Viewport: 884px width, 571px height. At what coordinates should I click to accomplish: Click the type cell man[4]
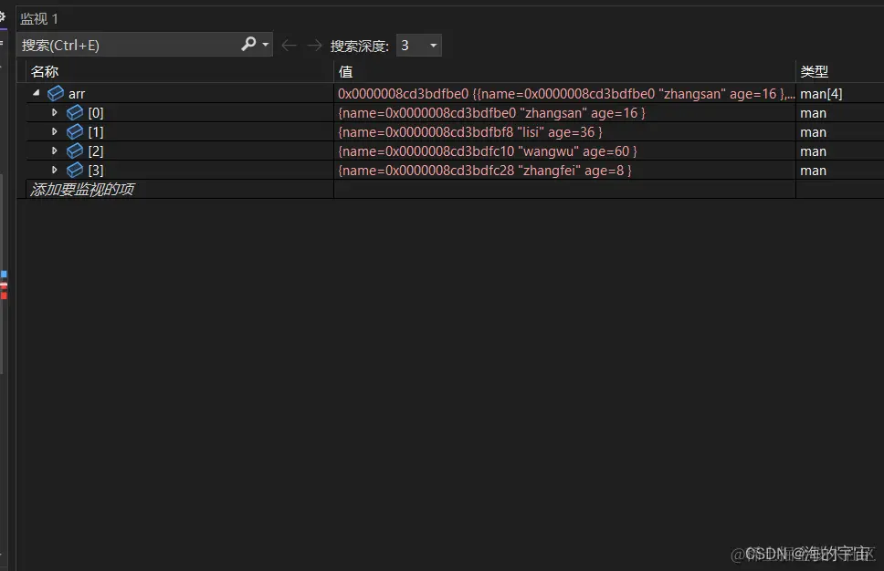821,94
